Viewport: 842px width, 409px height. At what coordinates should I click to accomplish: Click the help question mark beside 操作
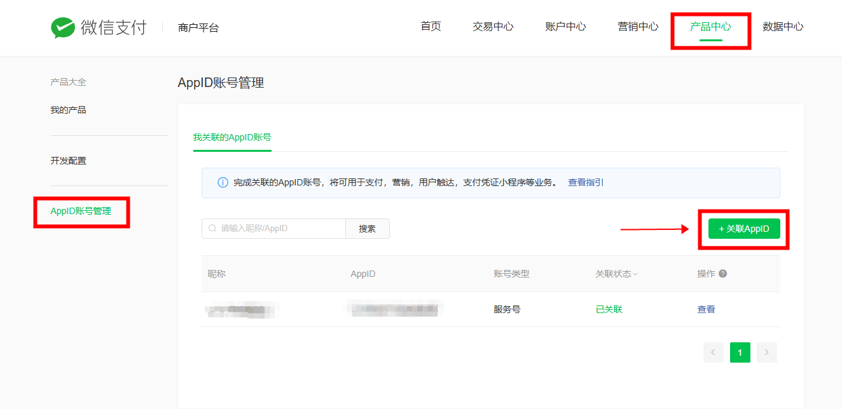722,274
